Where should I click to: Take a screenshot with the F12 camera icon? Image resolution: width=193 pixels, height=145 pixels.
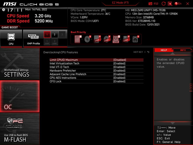150,4
